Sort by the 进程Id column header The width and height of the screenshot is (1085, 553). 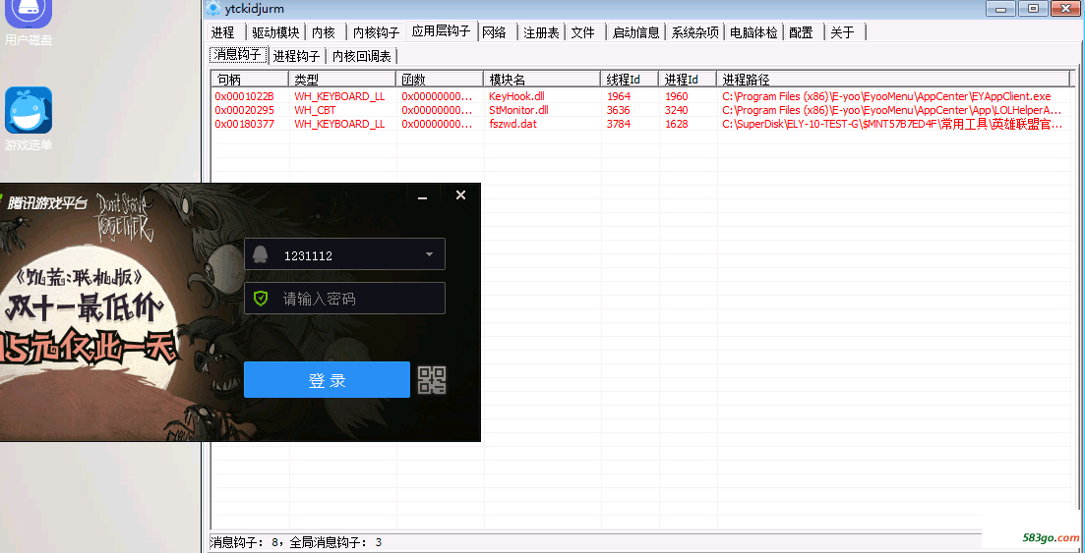pyautogui.click(x=688, y=80)
